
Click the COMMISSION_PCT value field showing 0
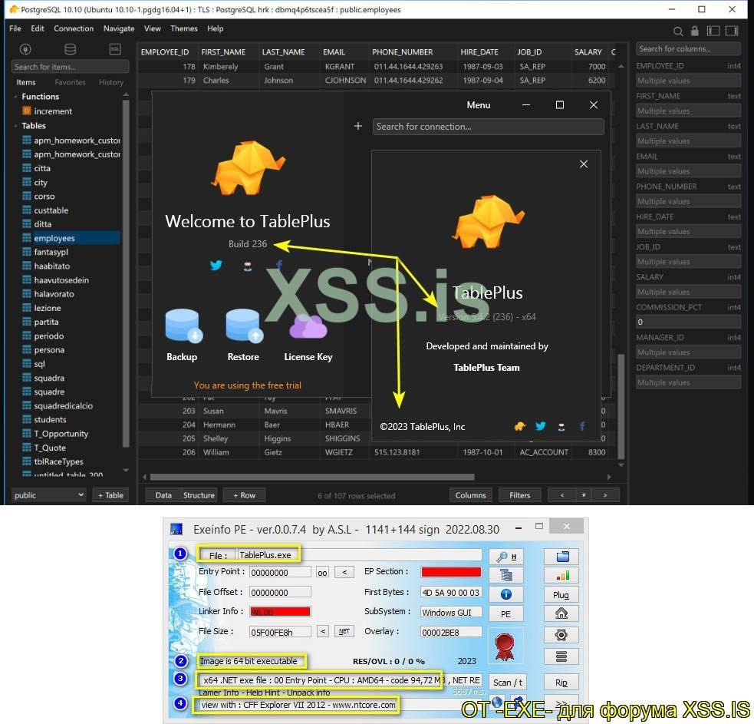tap(688, 322)
